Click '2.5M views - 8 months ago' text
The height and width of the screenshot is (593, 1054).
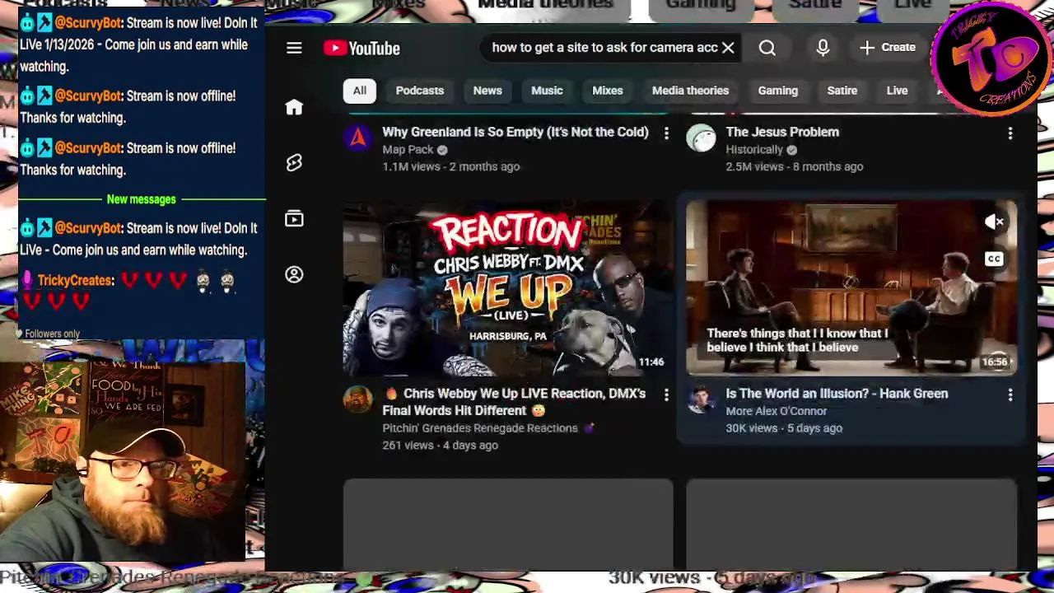pos(794,166)
